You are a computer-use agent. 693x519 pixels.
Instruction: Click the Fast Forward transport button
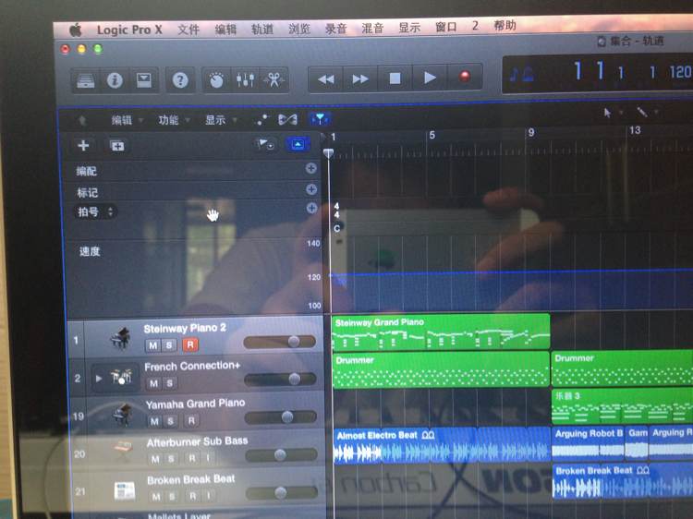360,78
